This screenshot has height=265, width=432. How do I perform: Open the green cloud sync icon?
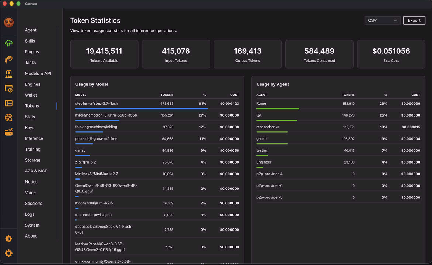point(9,43)
